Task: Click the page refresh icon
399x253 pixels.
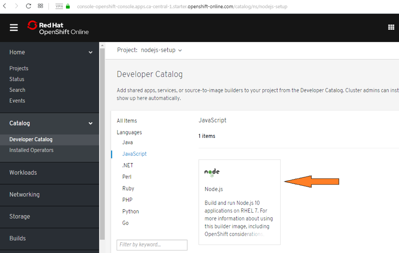Action: point(28,6)
